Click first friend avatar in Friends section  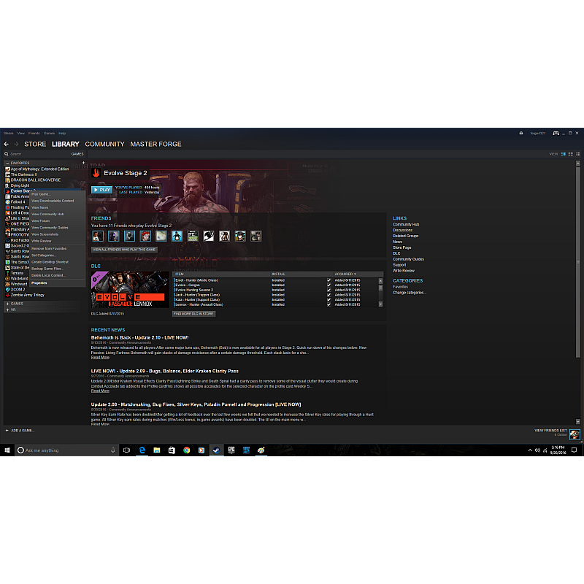97,236
